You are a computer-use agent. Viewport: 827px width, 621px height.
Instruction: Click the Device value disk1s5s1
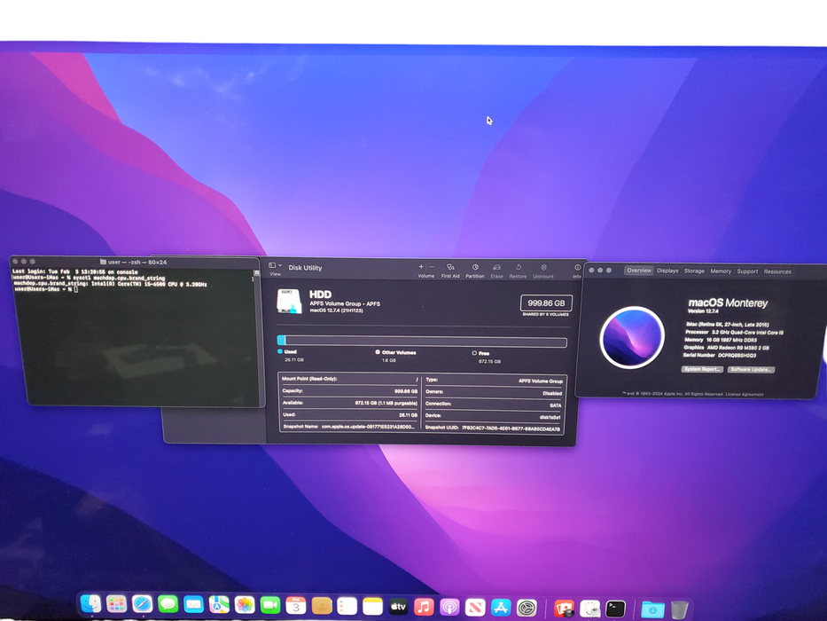pyautogui.click(x=550, y=417)
